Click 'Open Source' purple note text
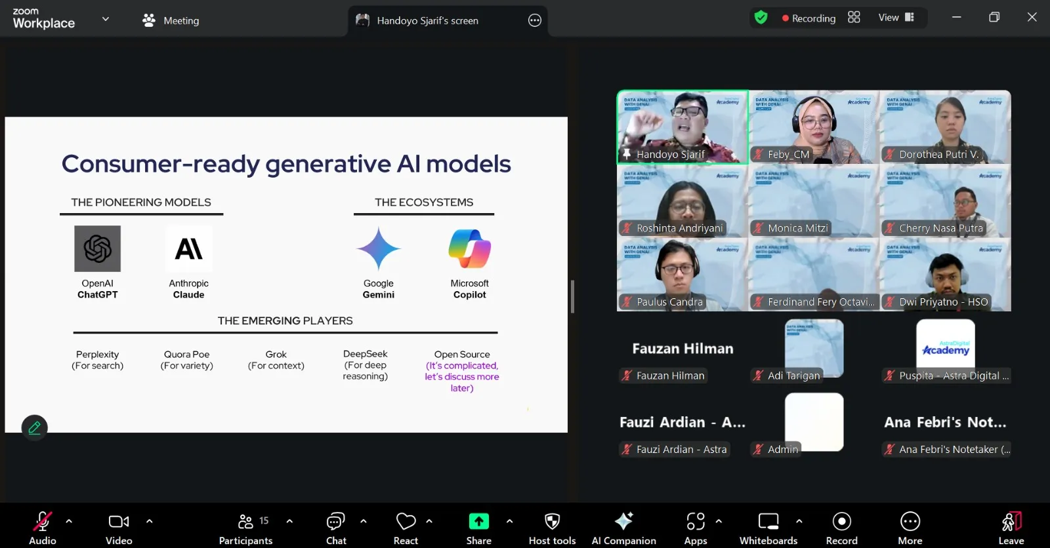 pos(462,377)
